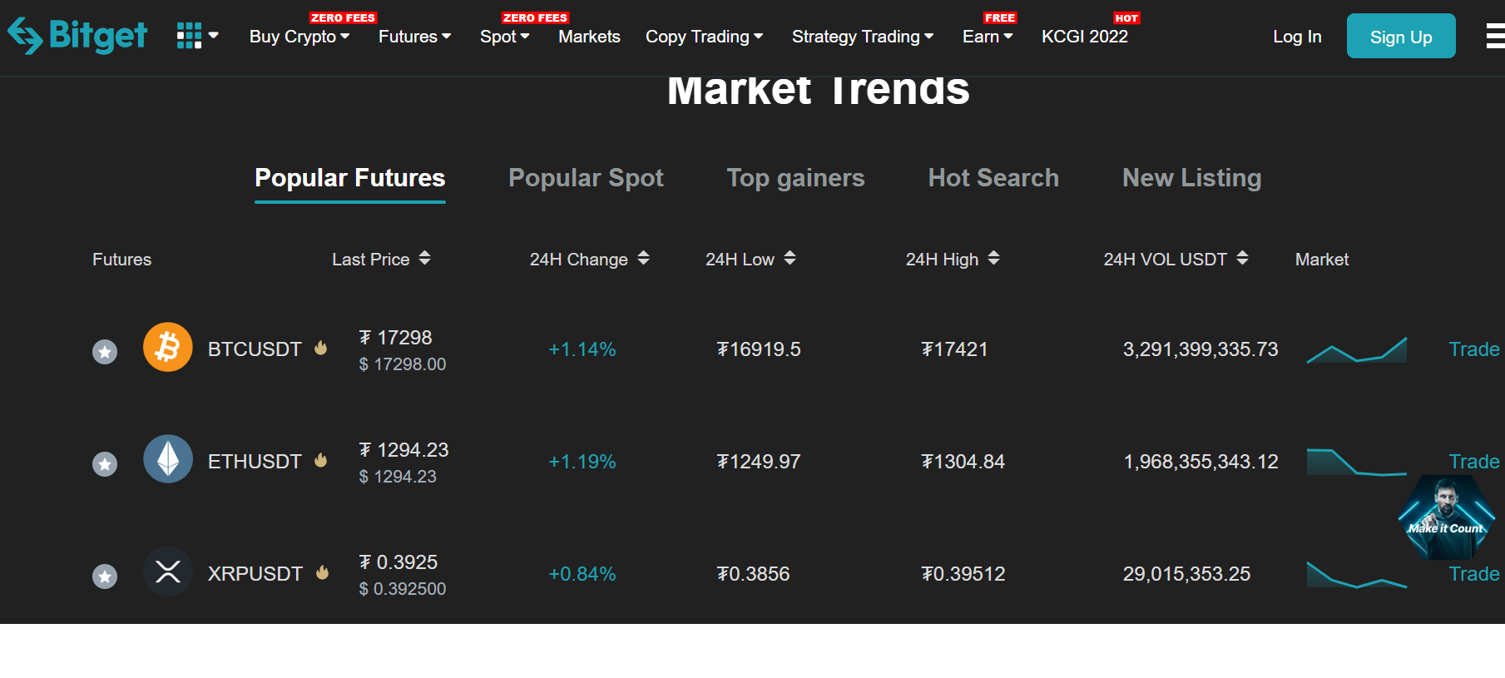Image resolution: width=1505 pixels, height=678 pixels.
Task: Click the ₮17421 24H high value
Action: 954,349
